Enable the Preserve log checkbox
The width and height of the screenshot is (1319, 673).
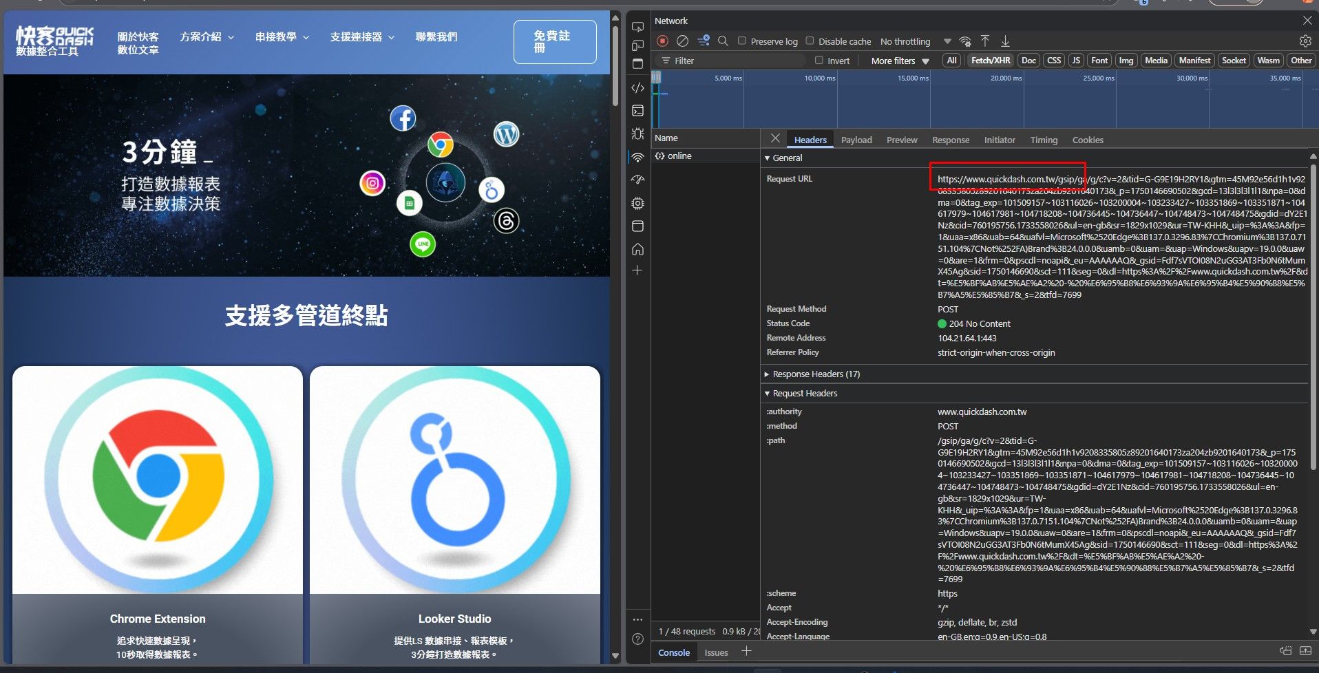tap(742, 41)
